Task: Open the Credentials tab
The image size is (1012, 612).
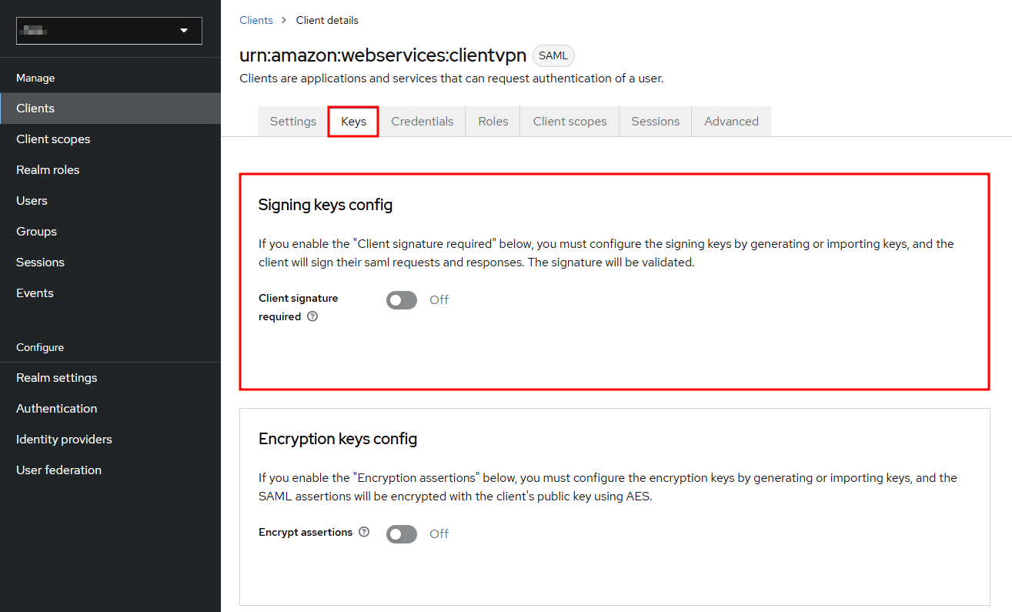Action: click(x=423, y=122)
